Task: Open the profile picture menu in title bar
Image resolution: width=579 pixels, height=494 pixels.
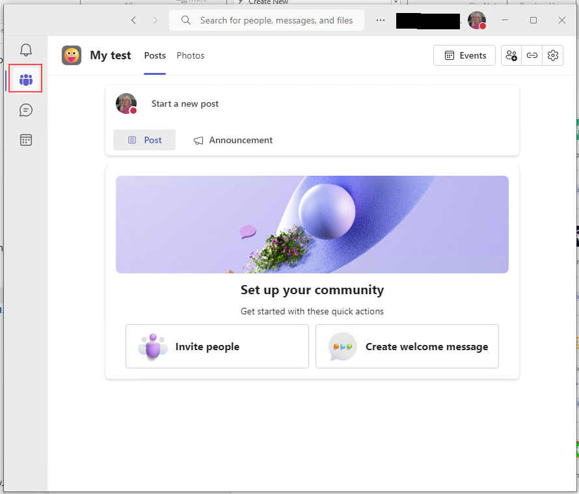Action: pyautogui.click(x=477, y=20)
